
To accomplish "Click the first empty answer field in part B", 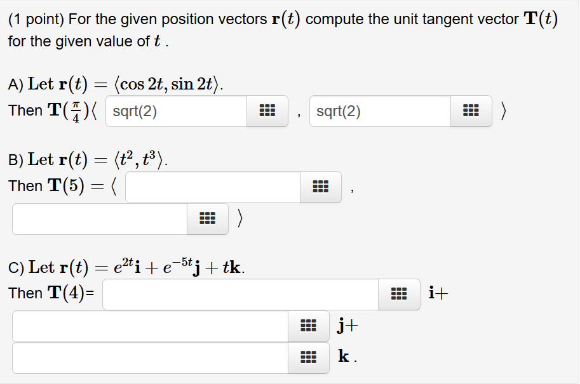I will coord(213,187).
